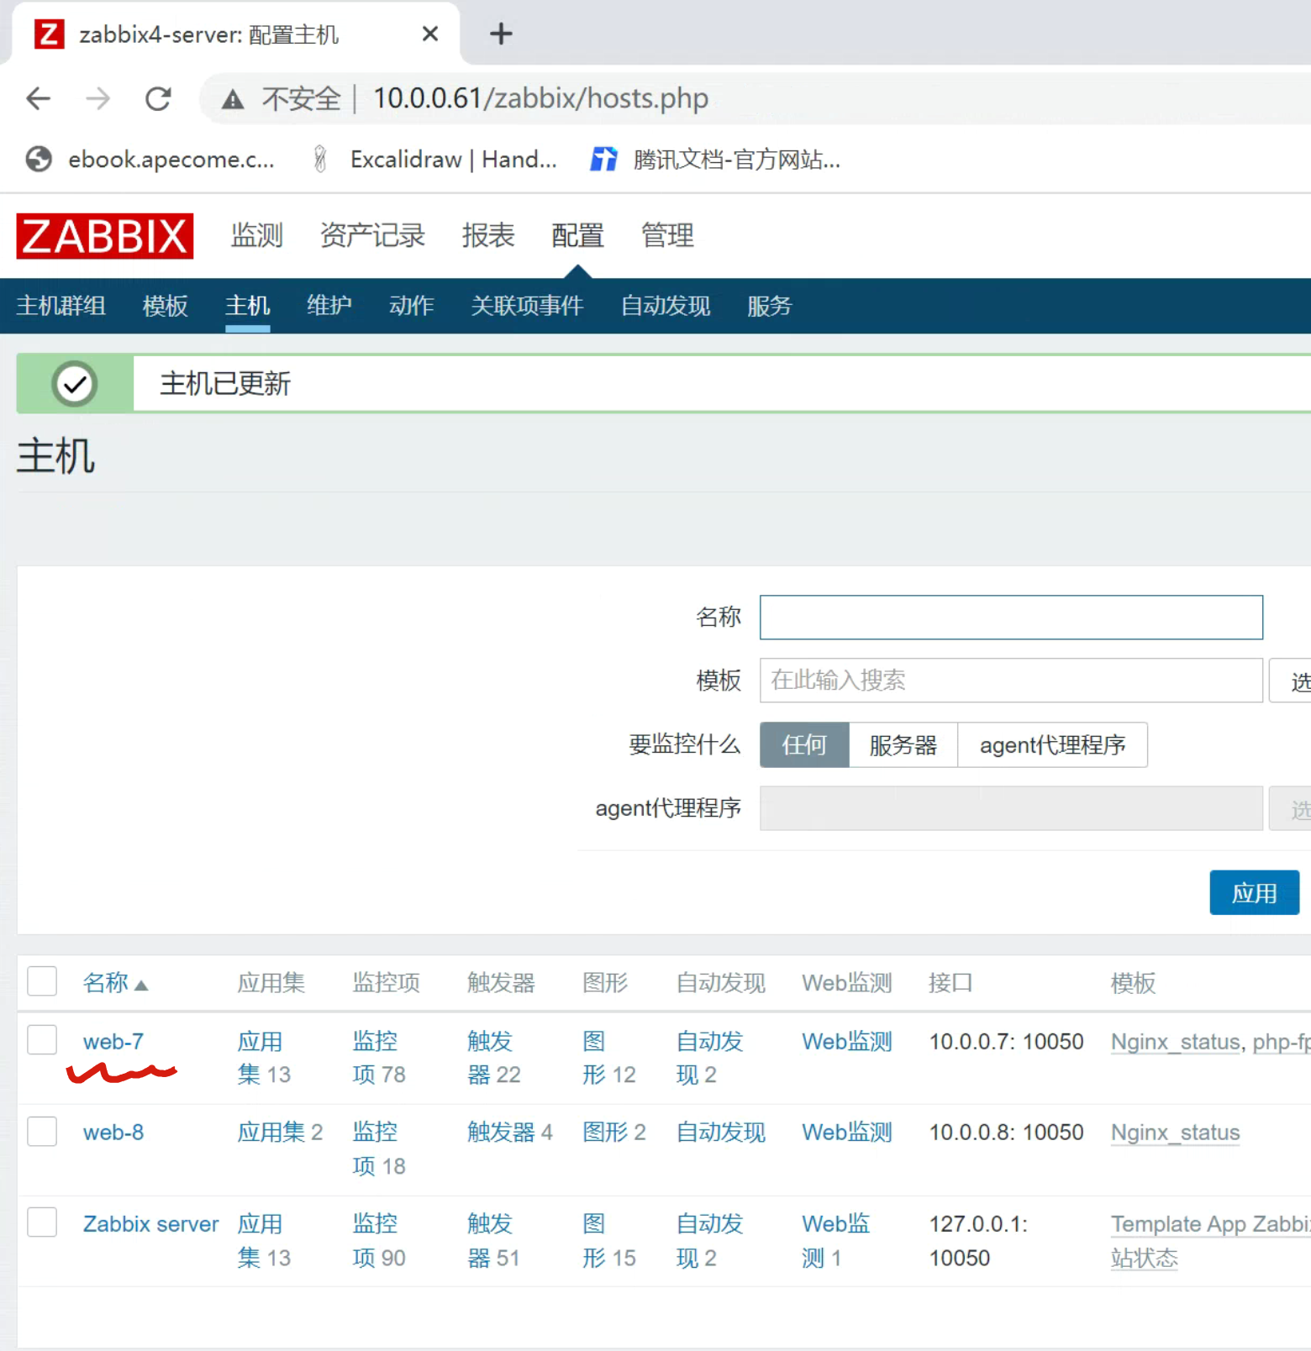Open the ebook.apecome bookmark
Screen dimensions: 1311x1351
click(x=171, y=159)
